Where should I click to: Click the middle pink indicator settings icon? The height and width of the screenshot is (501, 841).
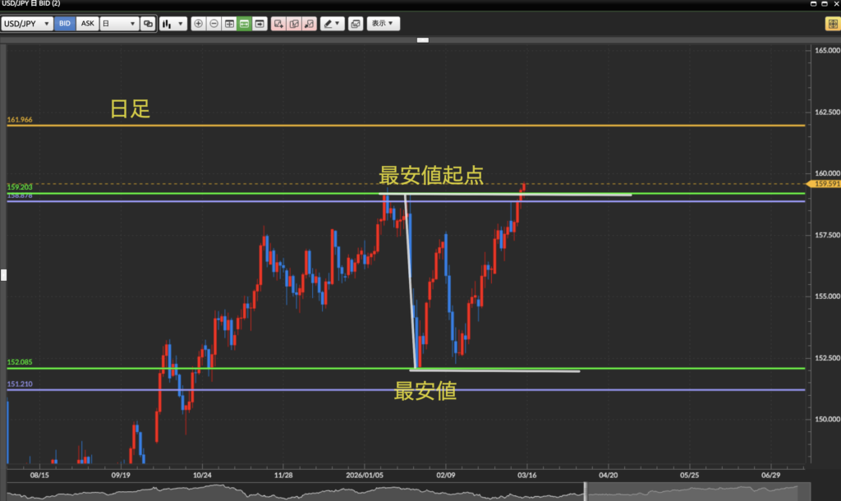click(294, 24)
